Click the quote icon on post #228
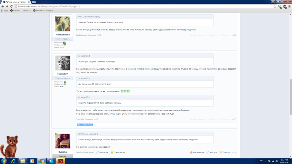 pyautogui.click(x=208, y=152)
